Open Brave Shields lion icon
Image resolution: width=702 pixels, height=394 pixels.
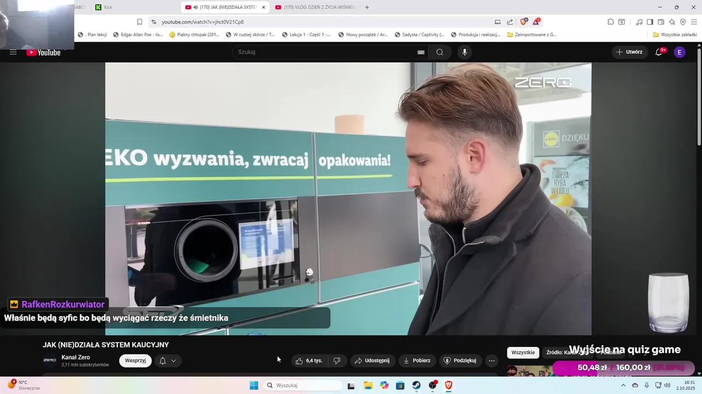coord(524,22)
